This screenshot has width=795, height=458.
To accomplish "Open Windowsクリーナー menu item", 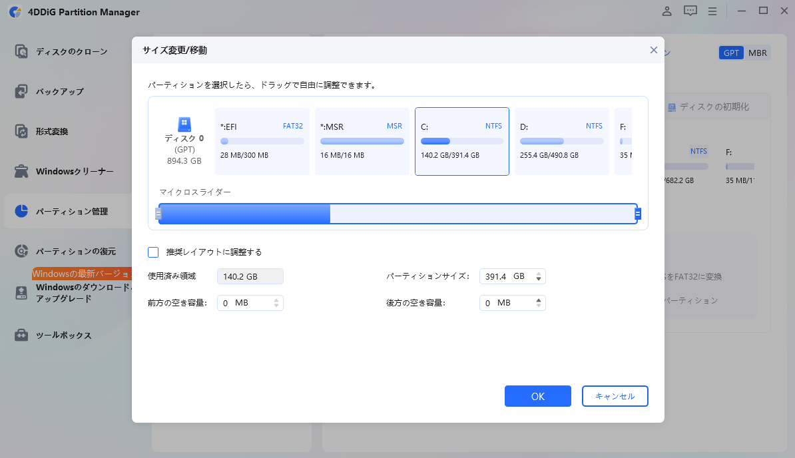I will click(x=75, y=172).
